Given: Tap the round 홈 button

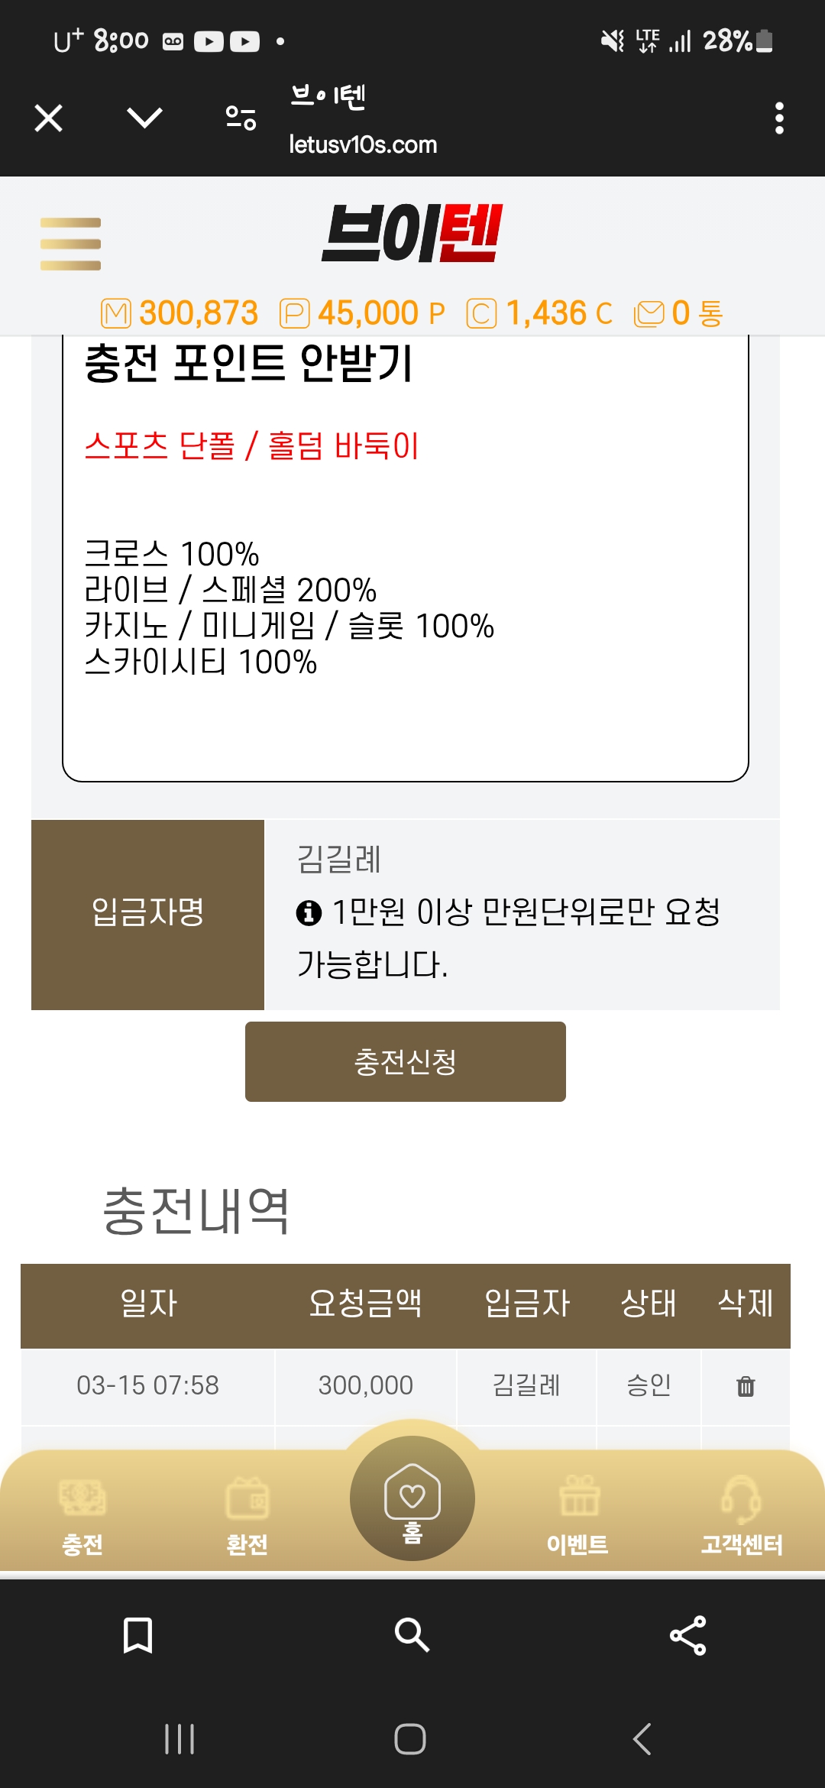Looking at the screenshot, I should coord(412,1498).
